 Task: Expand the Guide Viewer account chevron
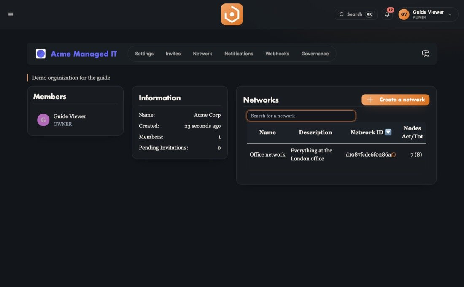450,14
